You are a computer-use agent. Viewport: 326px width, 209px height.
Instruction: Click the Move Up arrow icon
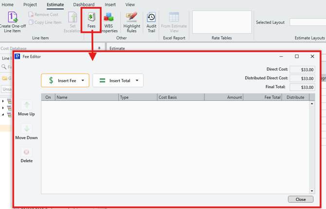coord(27,105)
